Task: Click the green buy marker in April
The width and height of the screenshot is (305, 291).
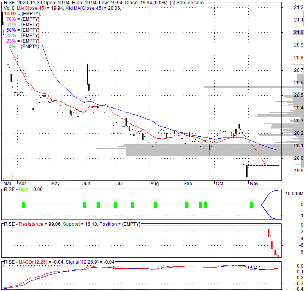Action: [24, 205]
